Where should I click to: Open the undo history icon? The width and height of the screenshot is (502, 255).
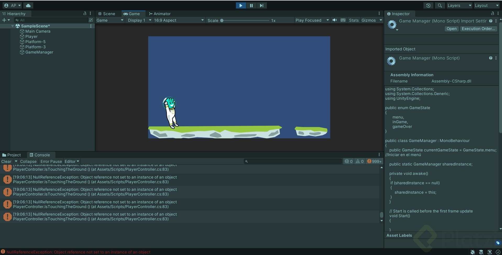click(428, 5)
